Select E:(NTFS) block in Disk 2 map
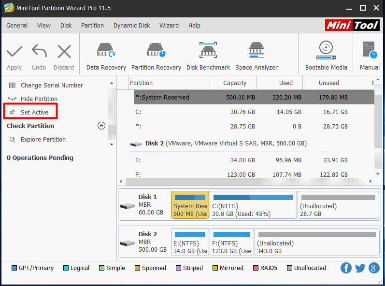 point(190,242)
